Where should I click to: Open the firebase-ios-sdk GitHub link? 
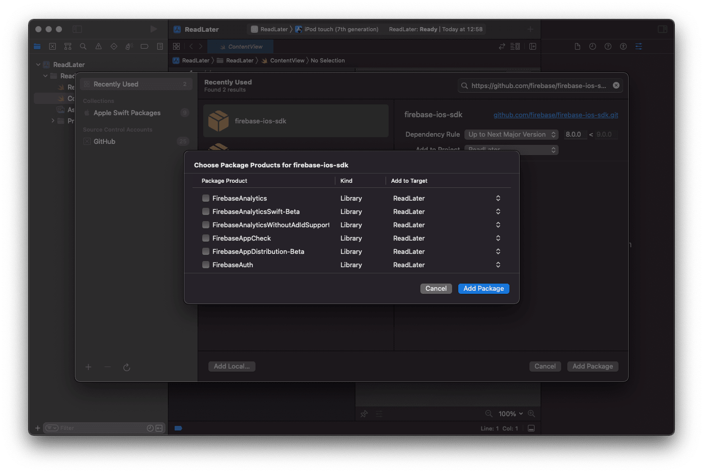(556, 115)
